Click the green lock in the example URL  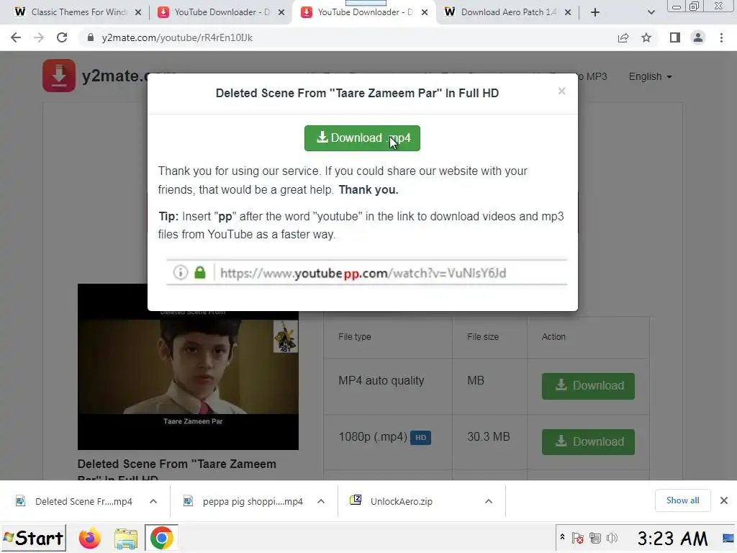coord(200,272)
